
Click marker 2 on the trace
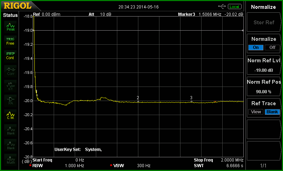tap(138, 102)
